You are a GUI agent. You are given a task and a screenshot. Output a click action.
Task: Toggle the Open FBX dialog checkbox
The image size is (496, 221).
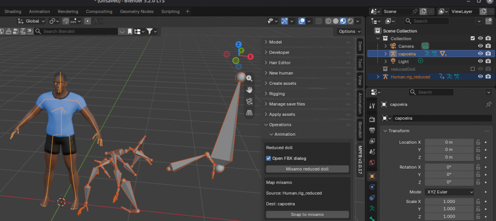tap(268, 158)
